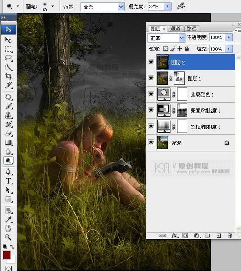Create a new layer
Screen dimensions: 241x271
[219, 236]
